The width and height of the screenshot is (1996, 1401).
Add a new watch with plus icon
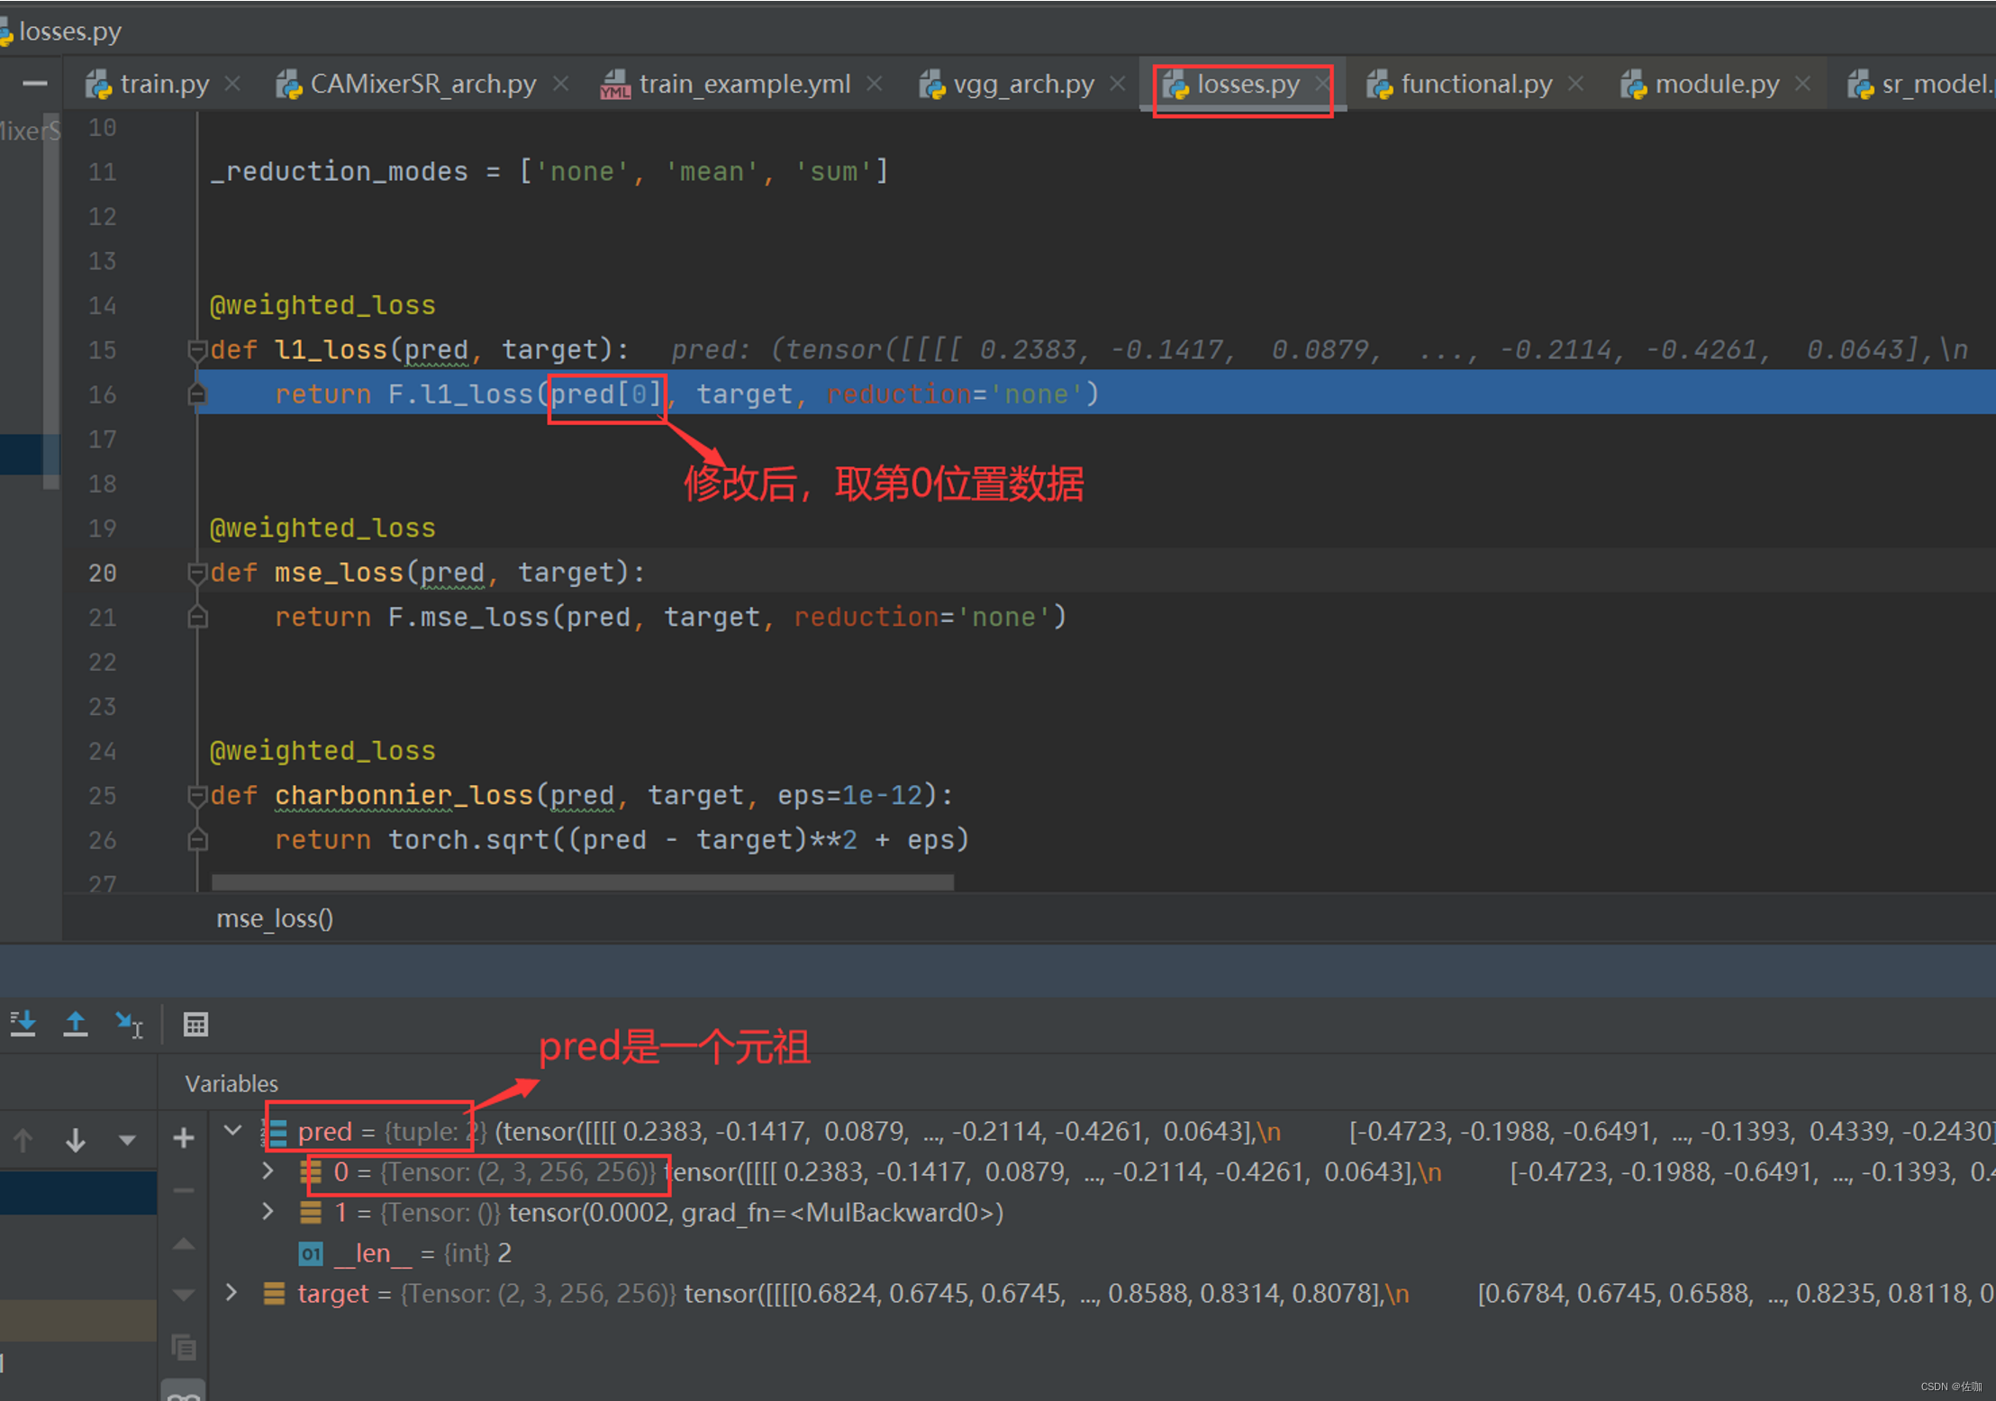[184, 1138]
